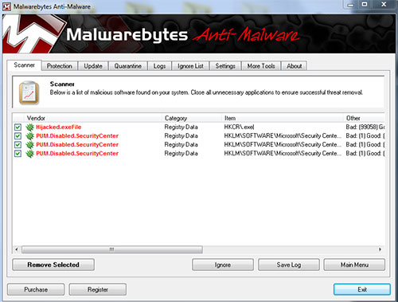
Task: Click the HKCR\.exe| item cell
Action: pyautogui.click(x=239, y=127)
